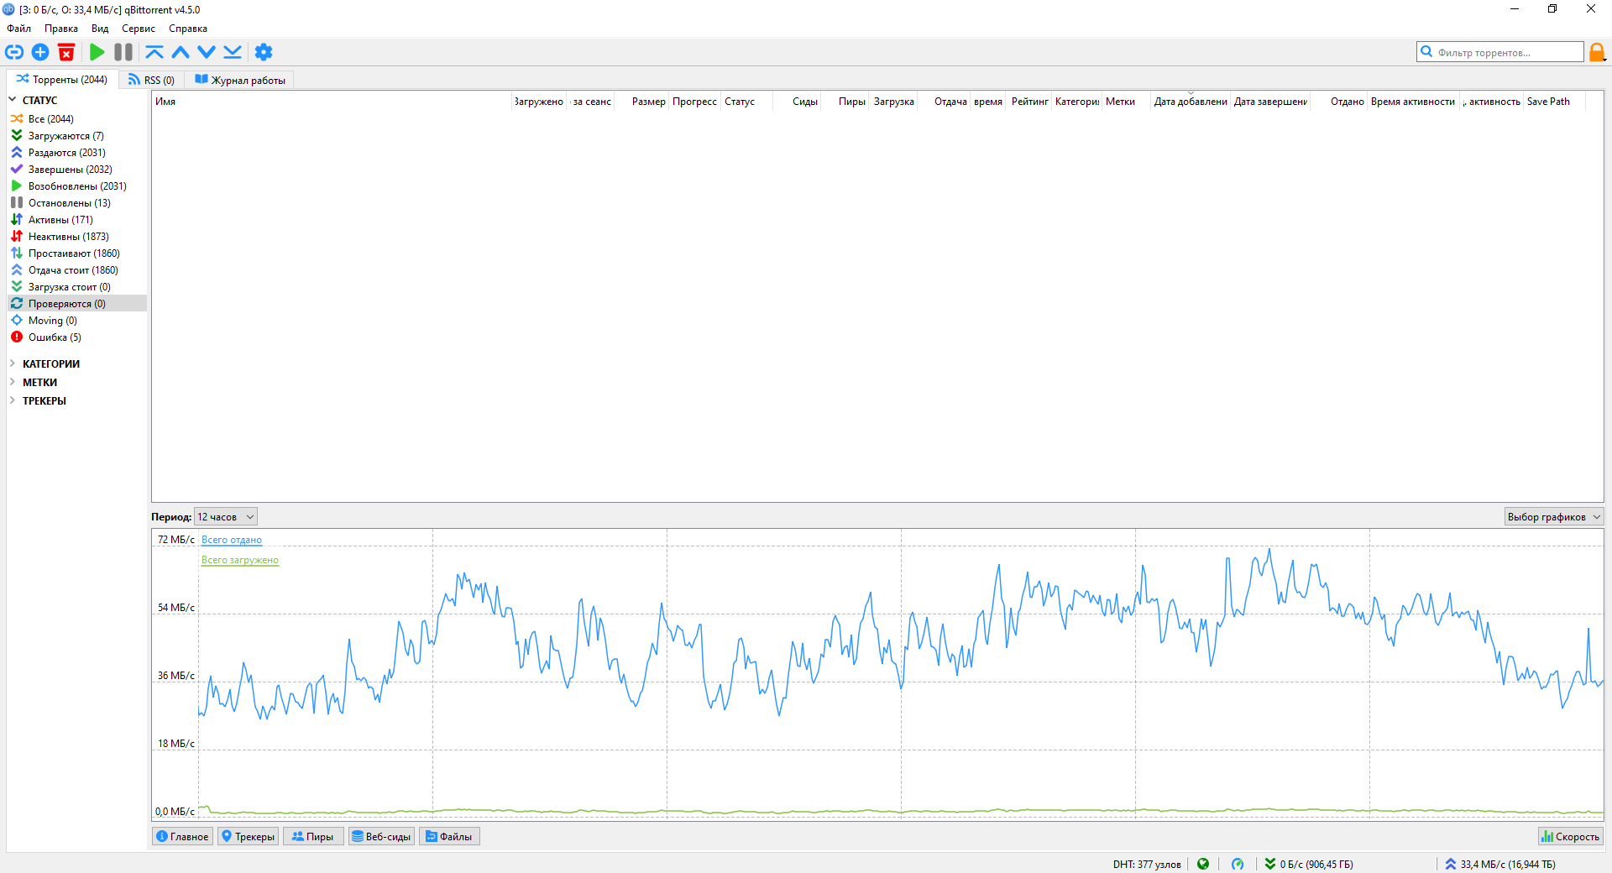Toggle the Главное details panel button
The image size is (1612, 873).
(x=183, y=836)
